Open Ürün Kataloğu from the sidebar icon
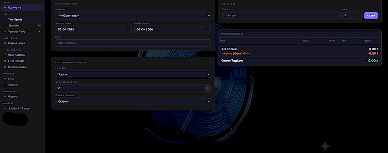Image resolution: width=388 pixels, height=153 pixels. 5,55
